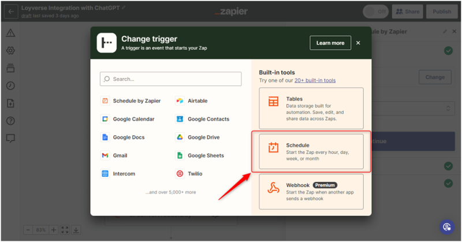462x242 pixels.
Task: Select the Webhook Premium tool
Action: click(311, 191)
